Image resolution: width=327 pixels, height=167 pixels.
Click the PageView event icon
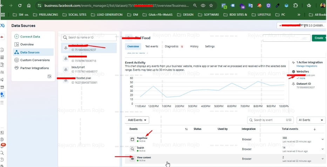point(132,139)
